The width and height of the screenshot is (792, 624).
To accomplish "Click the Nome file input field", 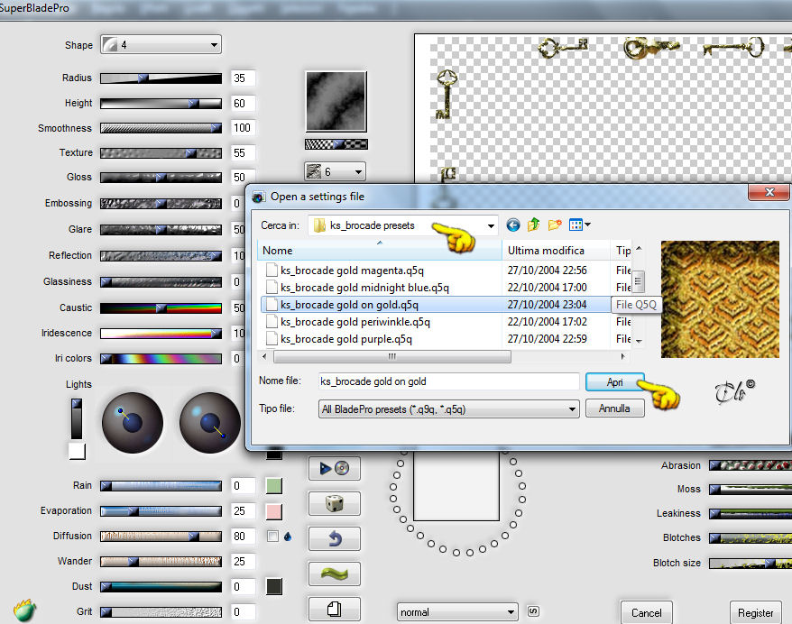I will point(448,381).
